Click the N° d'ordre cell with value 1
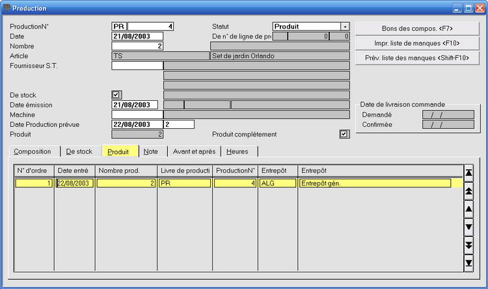This screenshot has width=488, height=289. [x=34, y=183]
